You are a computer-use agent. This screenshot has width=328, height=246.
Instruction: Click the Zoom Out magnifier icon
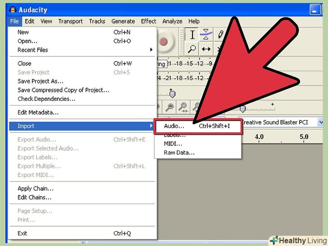click(169, 107)
